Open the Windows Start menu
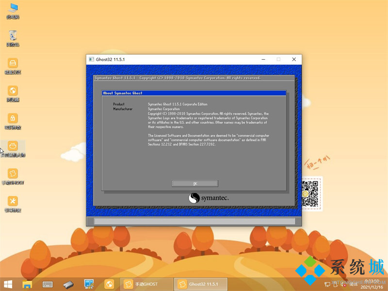The width and height of the screenshot is (388, 291). [x=8, y=284]
